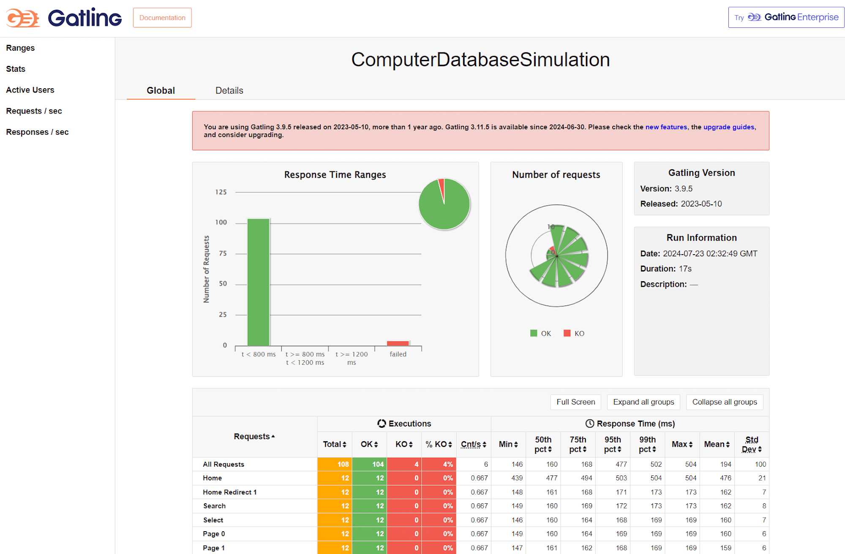Screen dimensions: 845x554
Task: Toggle KO series in requests legend
Action: (574, 334)
